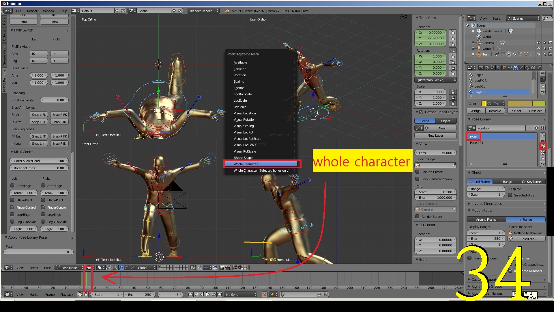
Task: Collapse the Transform panel
Action: click(x=417, y=18)
